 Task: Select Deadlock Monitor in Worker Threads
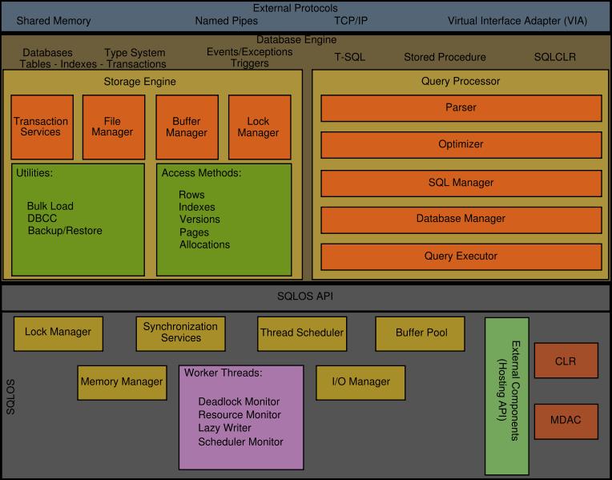(239, 402)
